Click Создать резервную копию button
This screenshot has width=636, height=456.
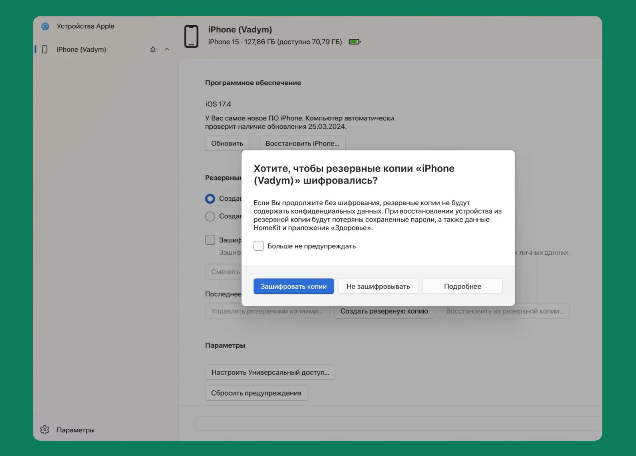click(x=384, y=311)
